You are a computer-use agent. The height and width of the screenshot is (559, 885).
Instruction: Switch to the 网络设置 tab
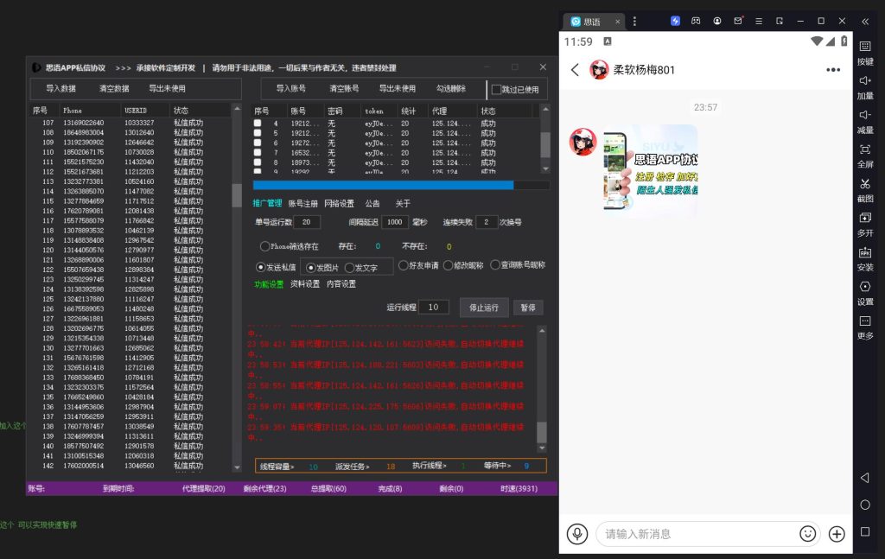[x=339, y=204]
